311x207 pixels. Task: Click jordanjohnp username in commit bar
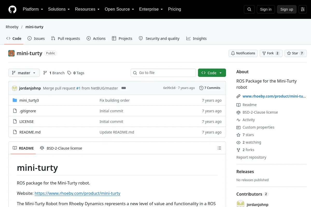(30, 88)
